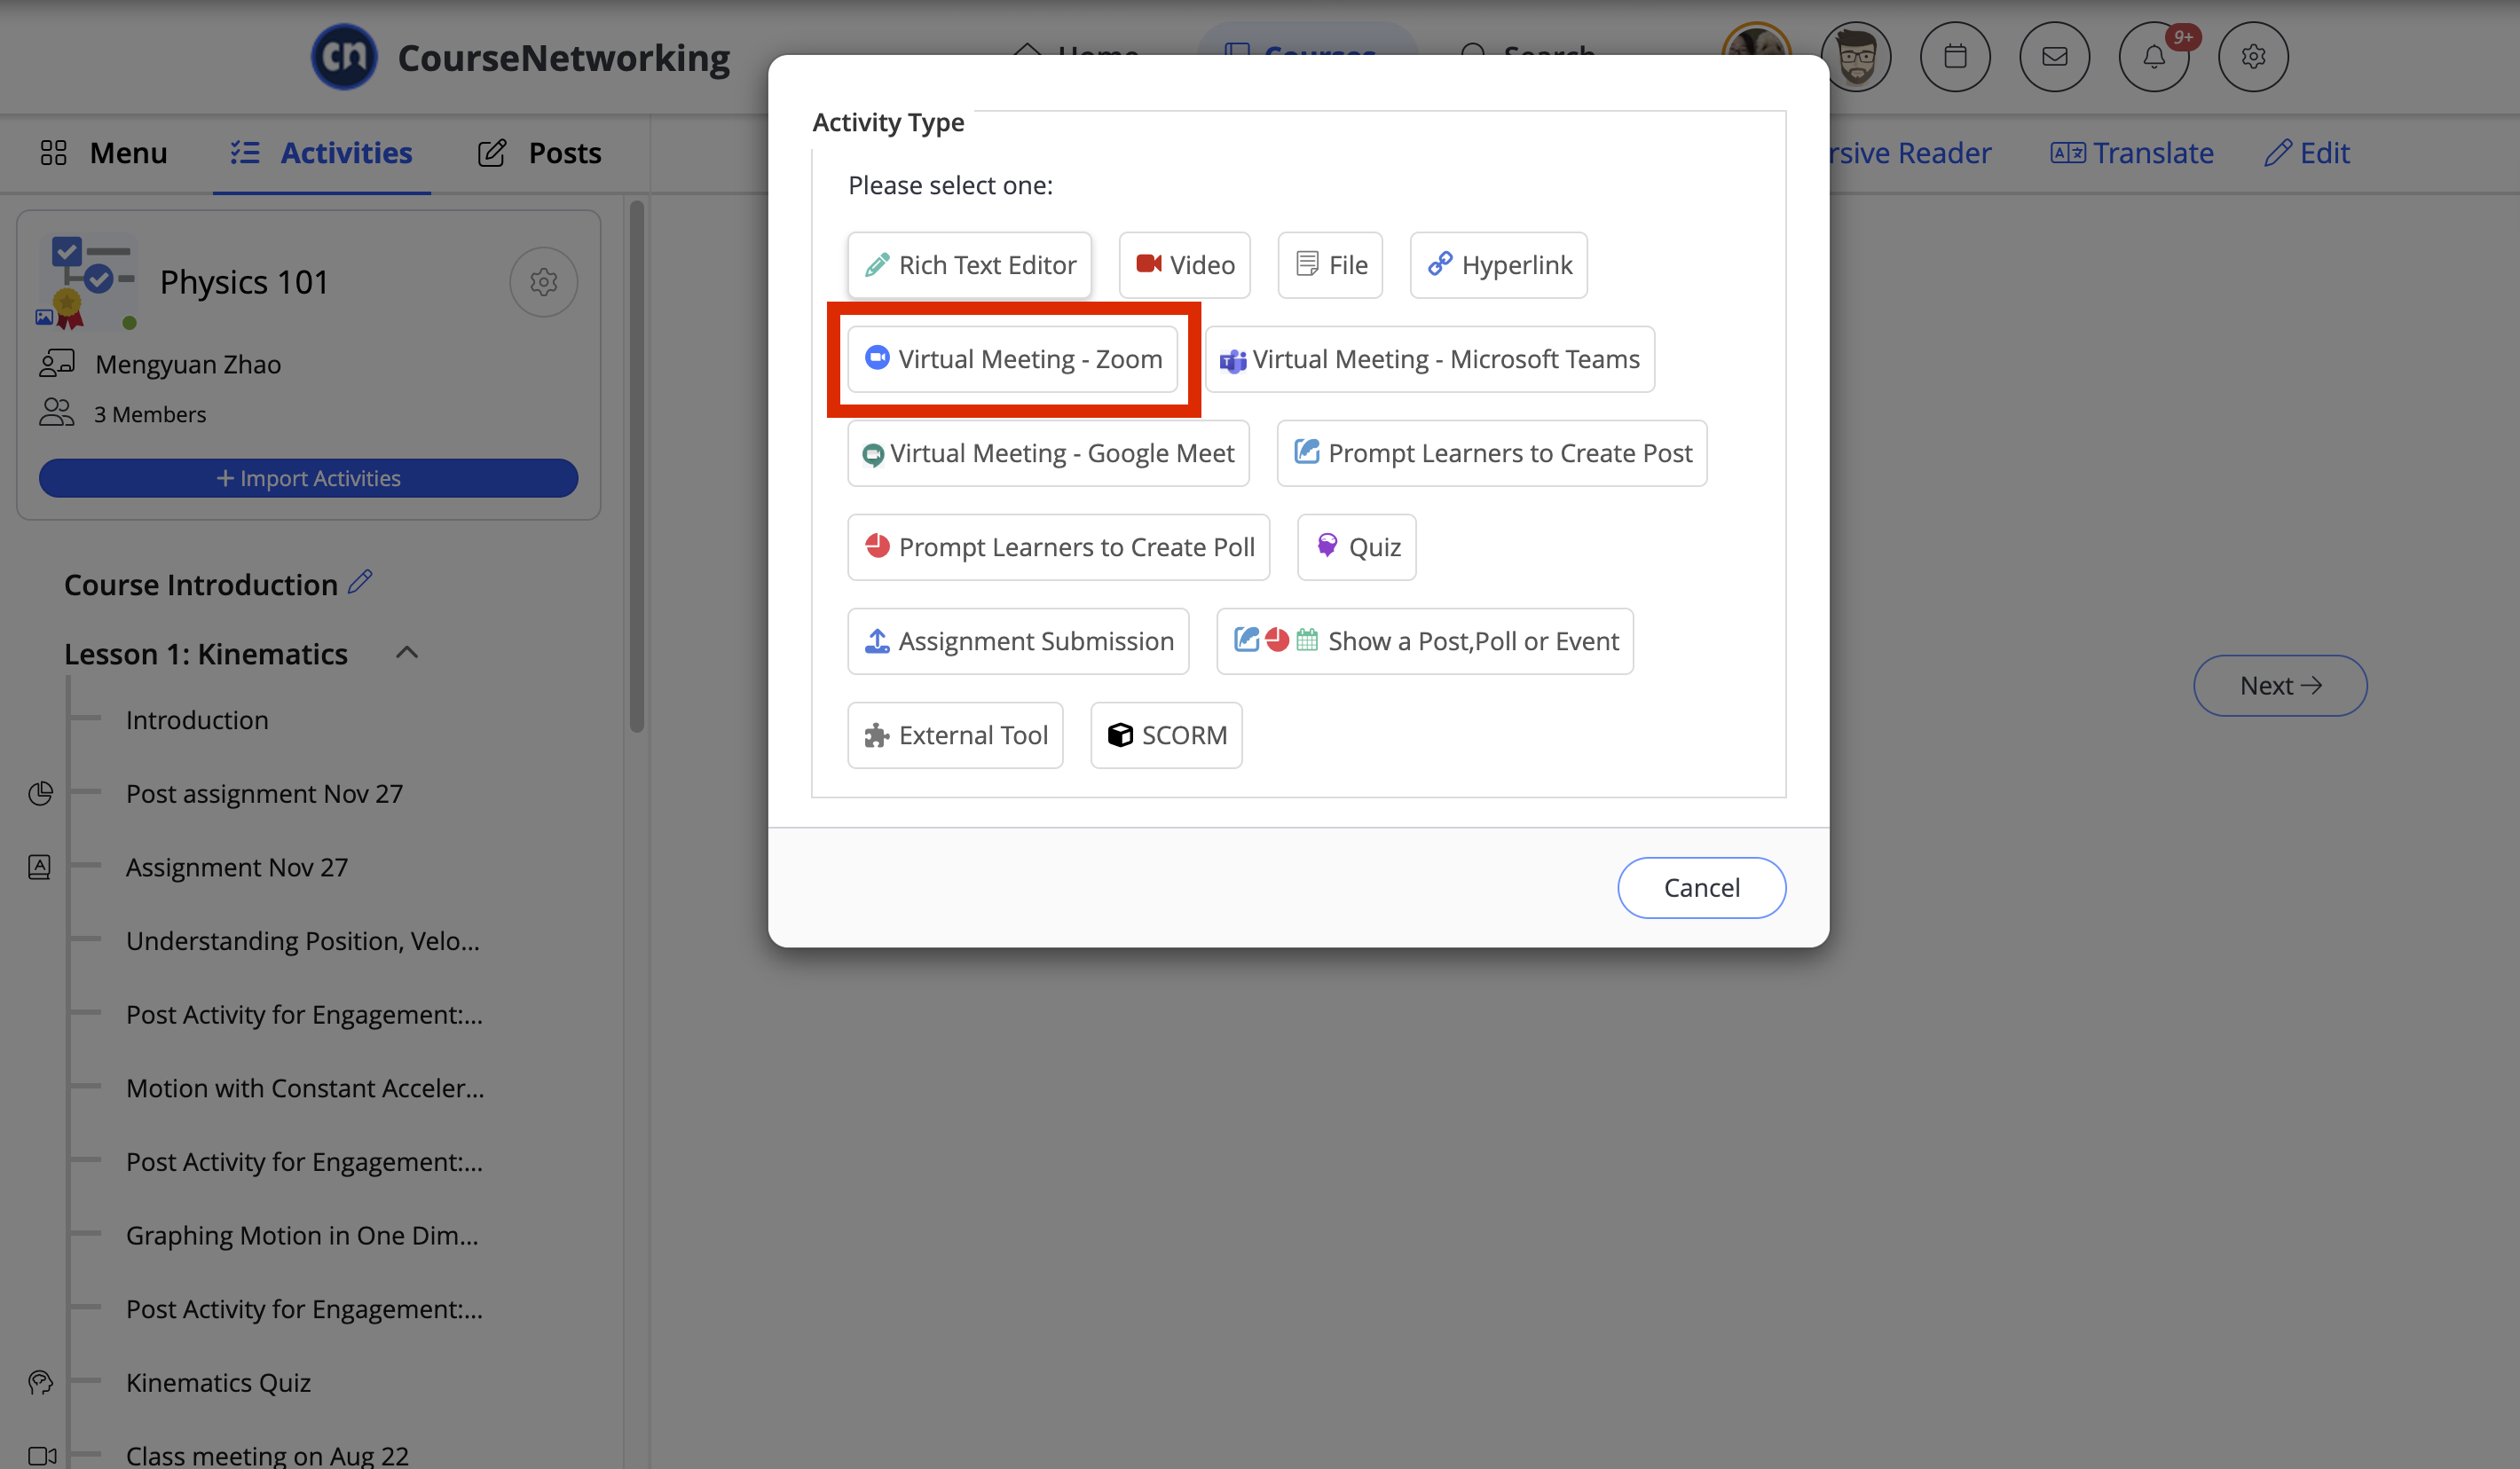This screenshot has width=2520, height=1469.
Task: Choose Prompt Learners to Create Poll
Action: (x=1058, y=547)
